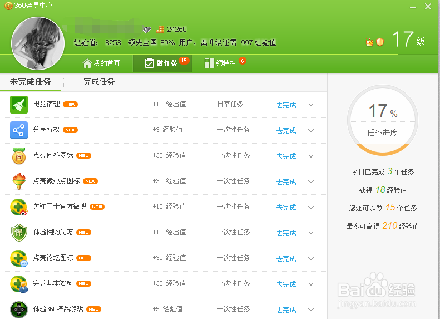Image resolution: width=440 pixels, height=319 pixels.
Task: Expand the 完善基本资料 task chevron
Action: (311, 284)
